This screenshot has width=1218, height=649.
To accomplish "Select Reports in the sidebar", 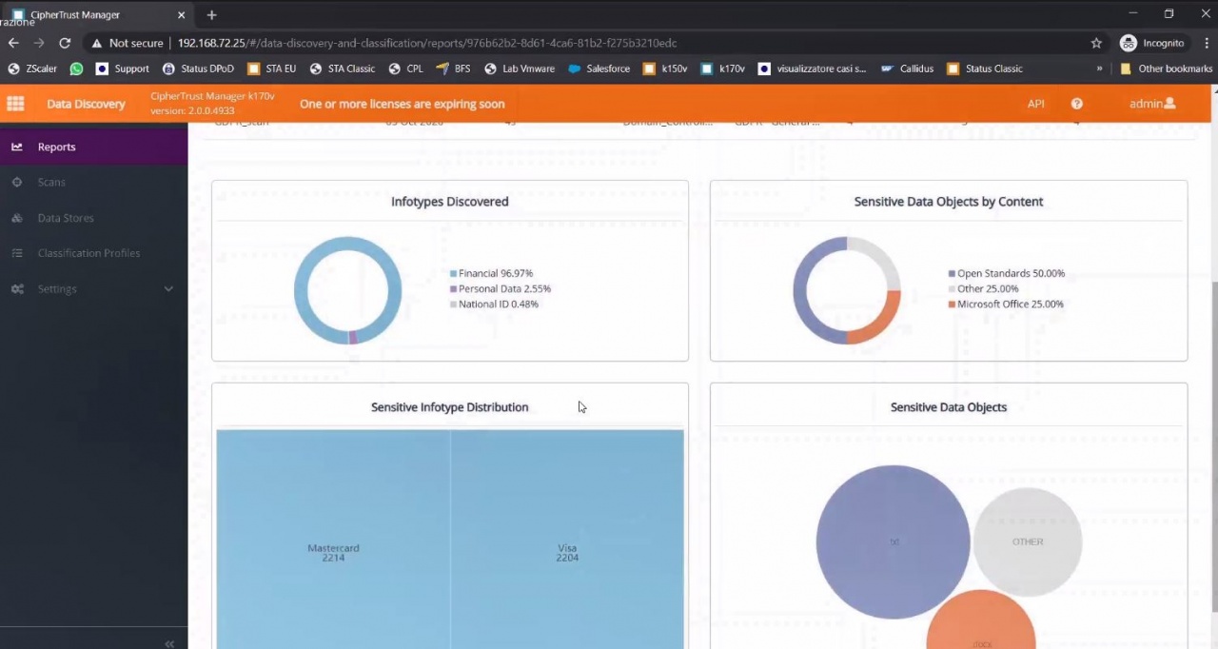I will 93,147.
